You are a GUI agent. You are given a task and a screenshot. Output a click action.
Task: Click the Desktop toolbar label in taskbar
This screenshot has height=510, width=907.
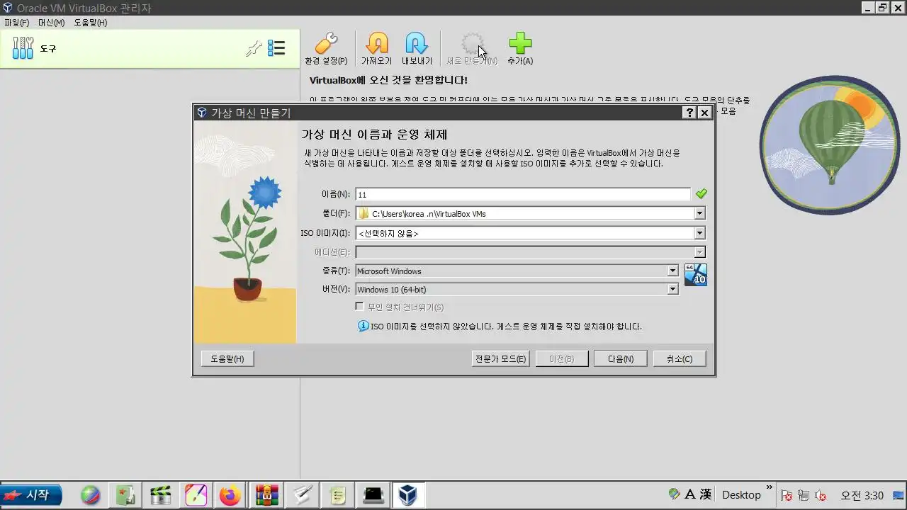click(x=741, y=494)
